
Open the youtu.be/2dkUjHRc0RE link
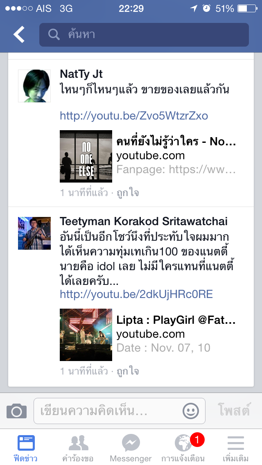(136, 294)
